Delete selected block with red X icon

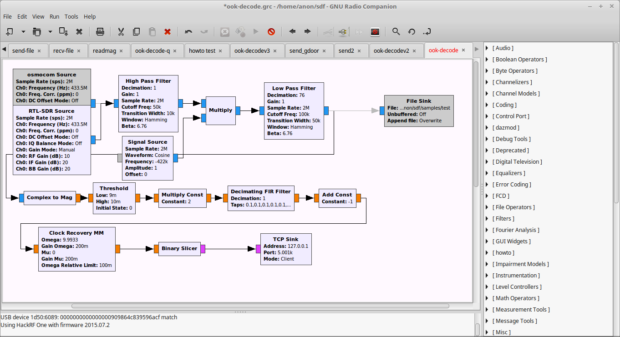(168, 32)
